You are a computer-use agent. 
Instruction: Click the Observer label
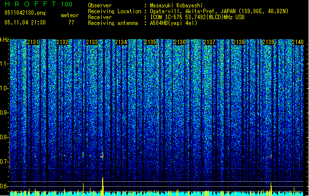click(x=100, y=5)
